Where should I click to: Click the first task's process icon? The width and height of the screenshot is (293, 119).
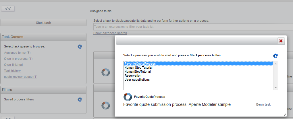click(106, 72)
